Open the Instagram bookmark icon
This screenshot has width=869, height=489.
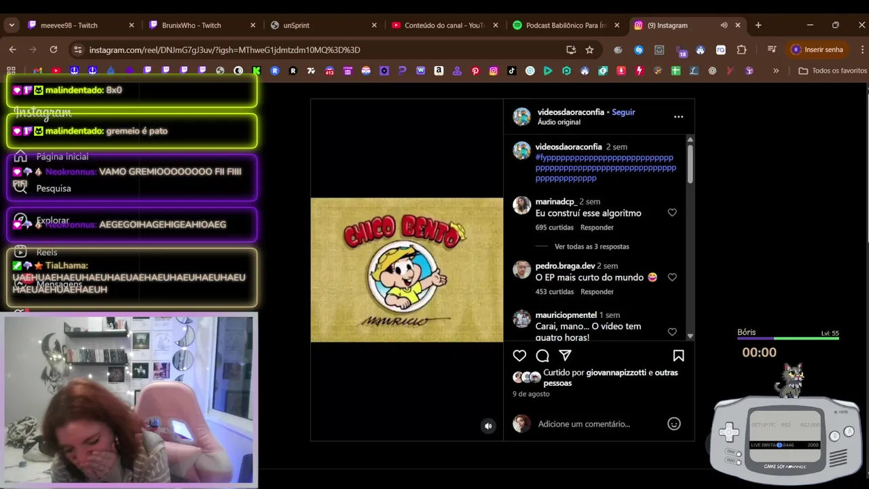pos(494,71)
